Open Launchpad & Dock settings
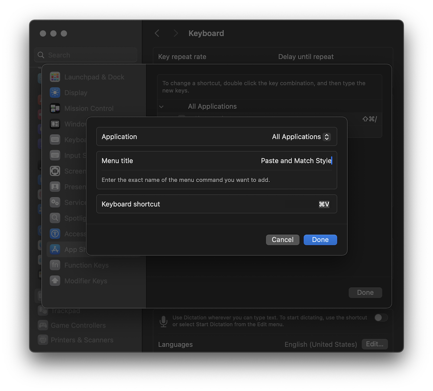Screen dimensions: 433x391 tap(55, 77)
